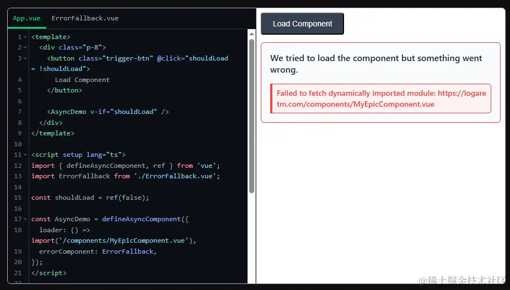Click the AsyncDemo v-if code line

click(x=108, y=112)
